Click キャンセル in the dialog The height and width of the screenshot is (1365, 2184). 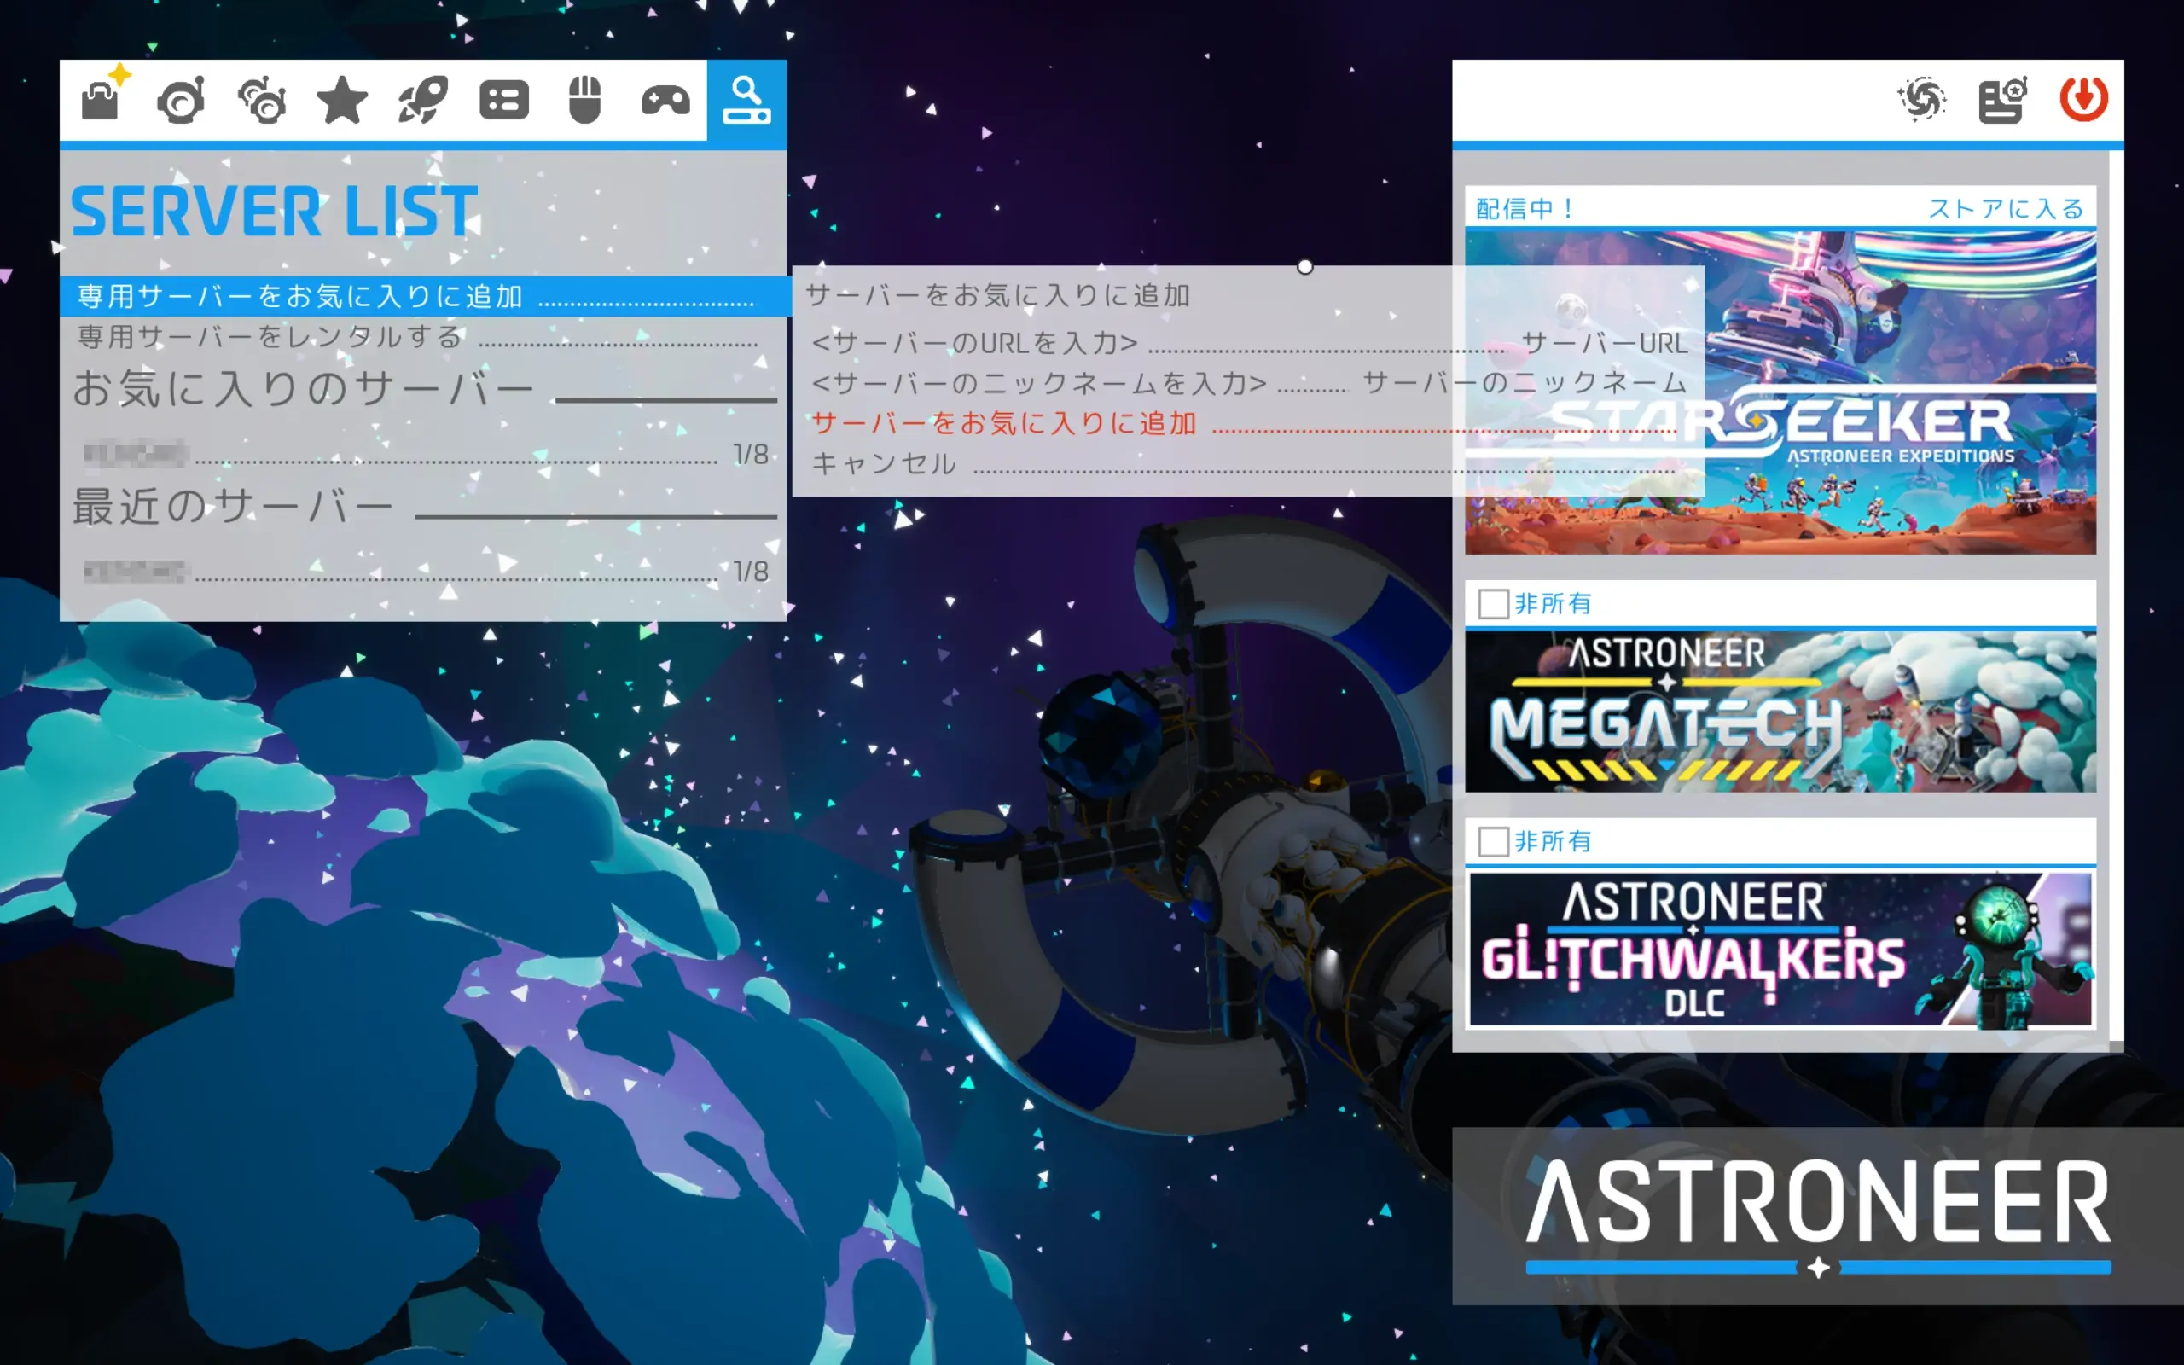(1248, 464)
